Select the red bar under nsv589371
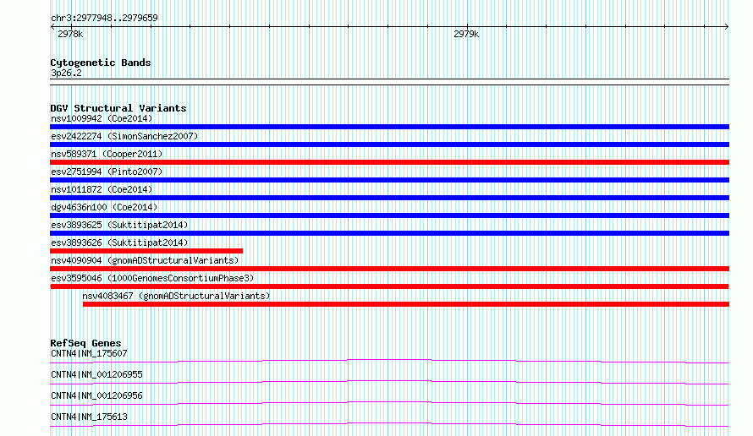 389,162
